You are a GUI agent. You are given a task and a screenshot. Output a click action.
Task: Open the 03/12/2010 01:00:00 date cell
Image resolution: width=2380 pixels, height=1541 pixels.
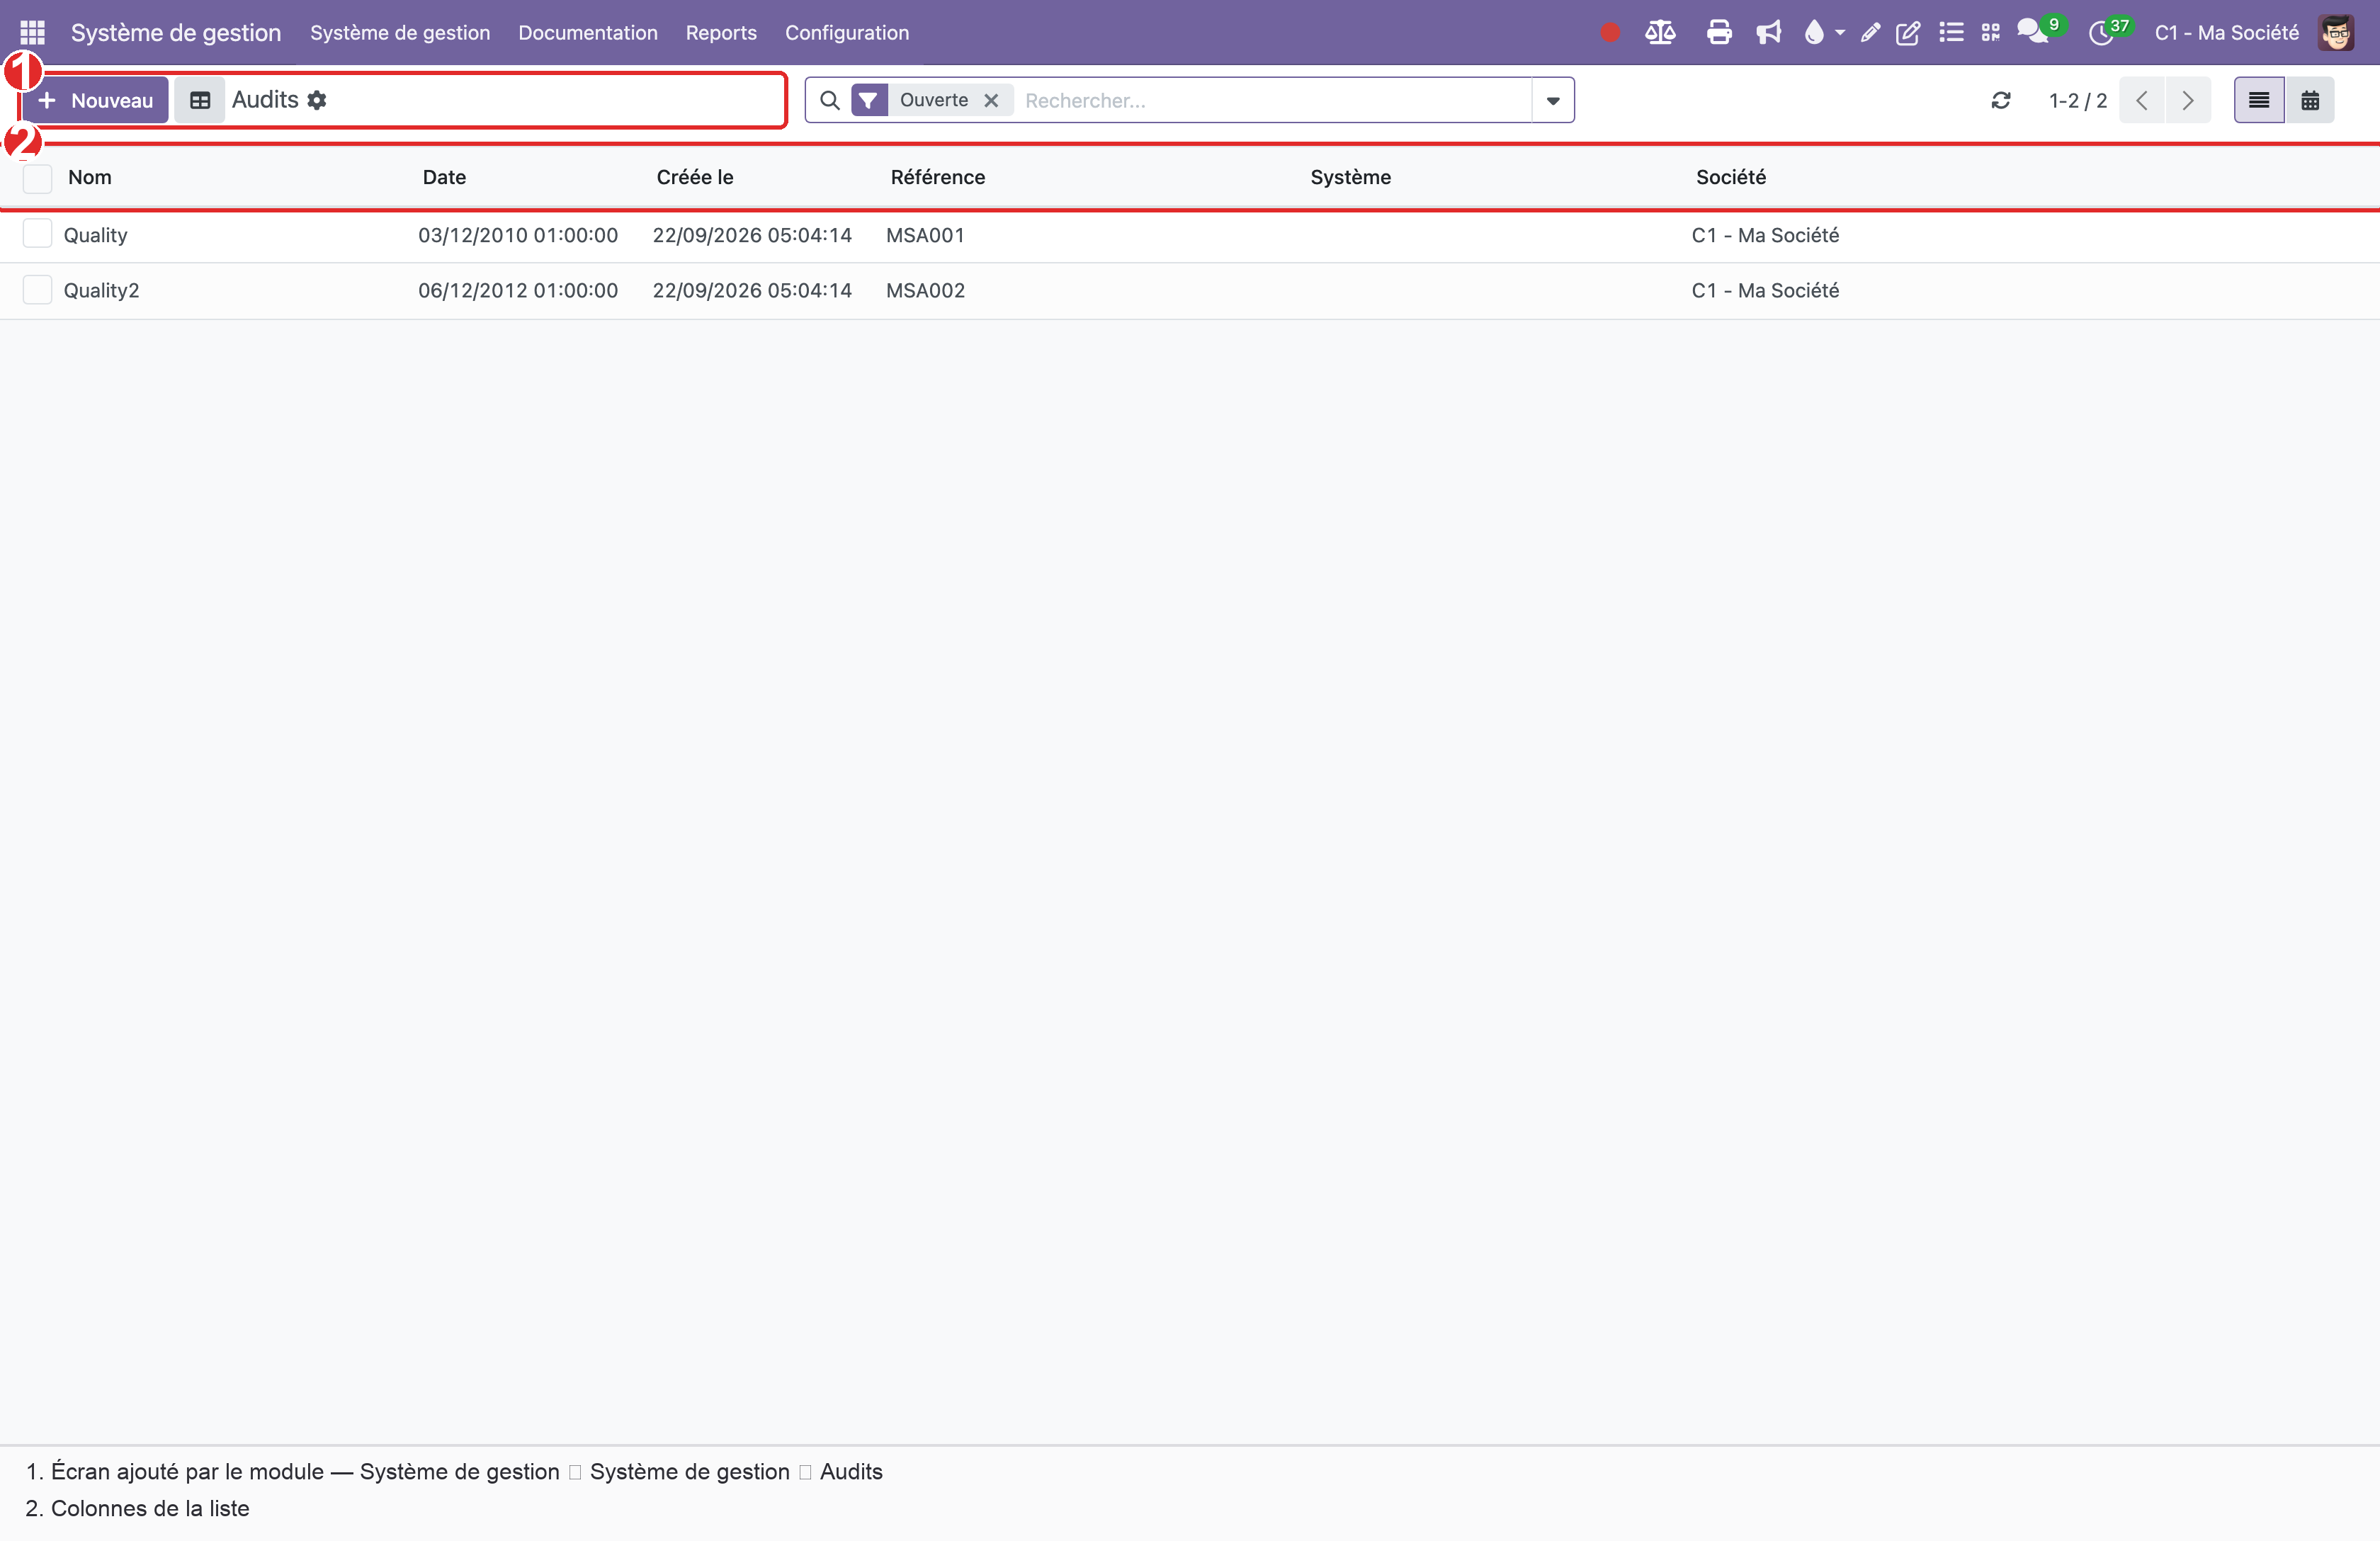(x=518, y=235)
